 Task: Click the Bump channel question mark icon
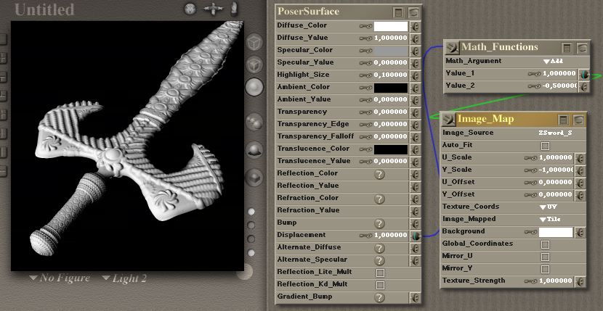379,223
